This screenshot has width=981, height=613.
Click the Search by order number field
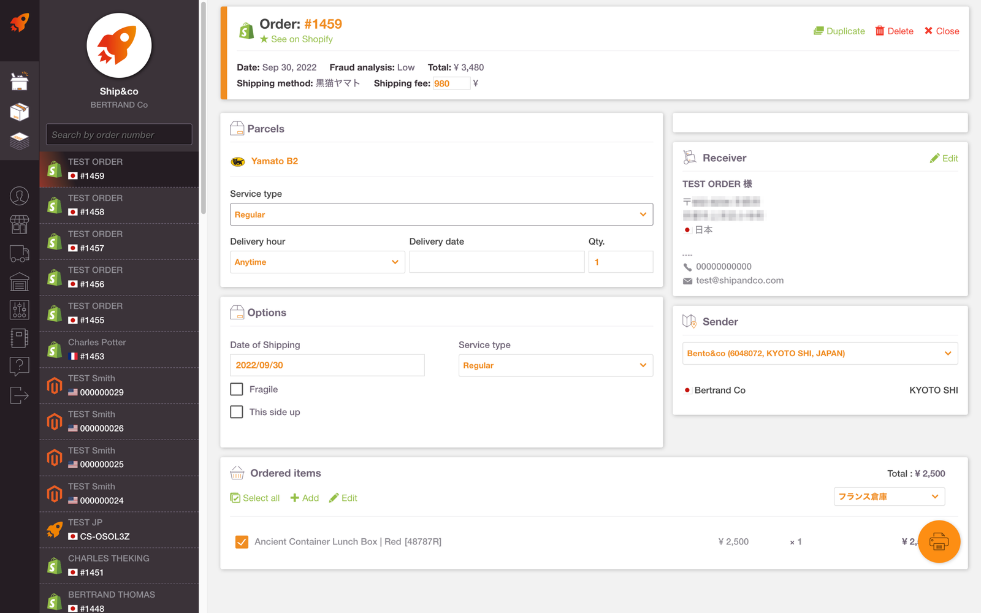tap(119, 135)
